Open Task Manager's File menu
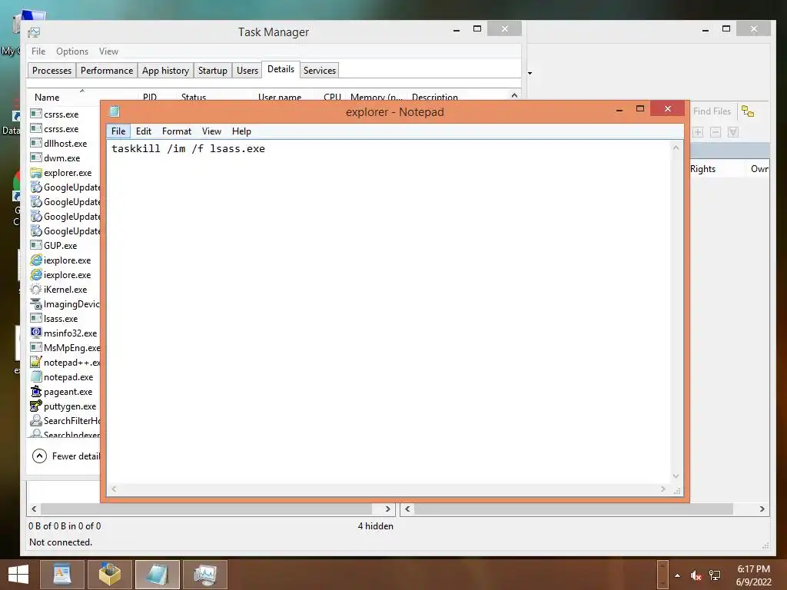787x590 pixels. (x=38, y=51)
